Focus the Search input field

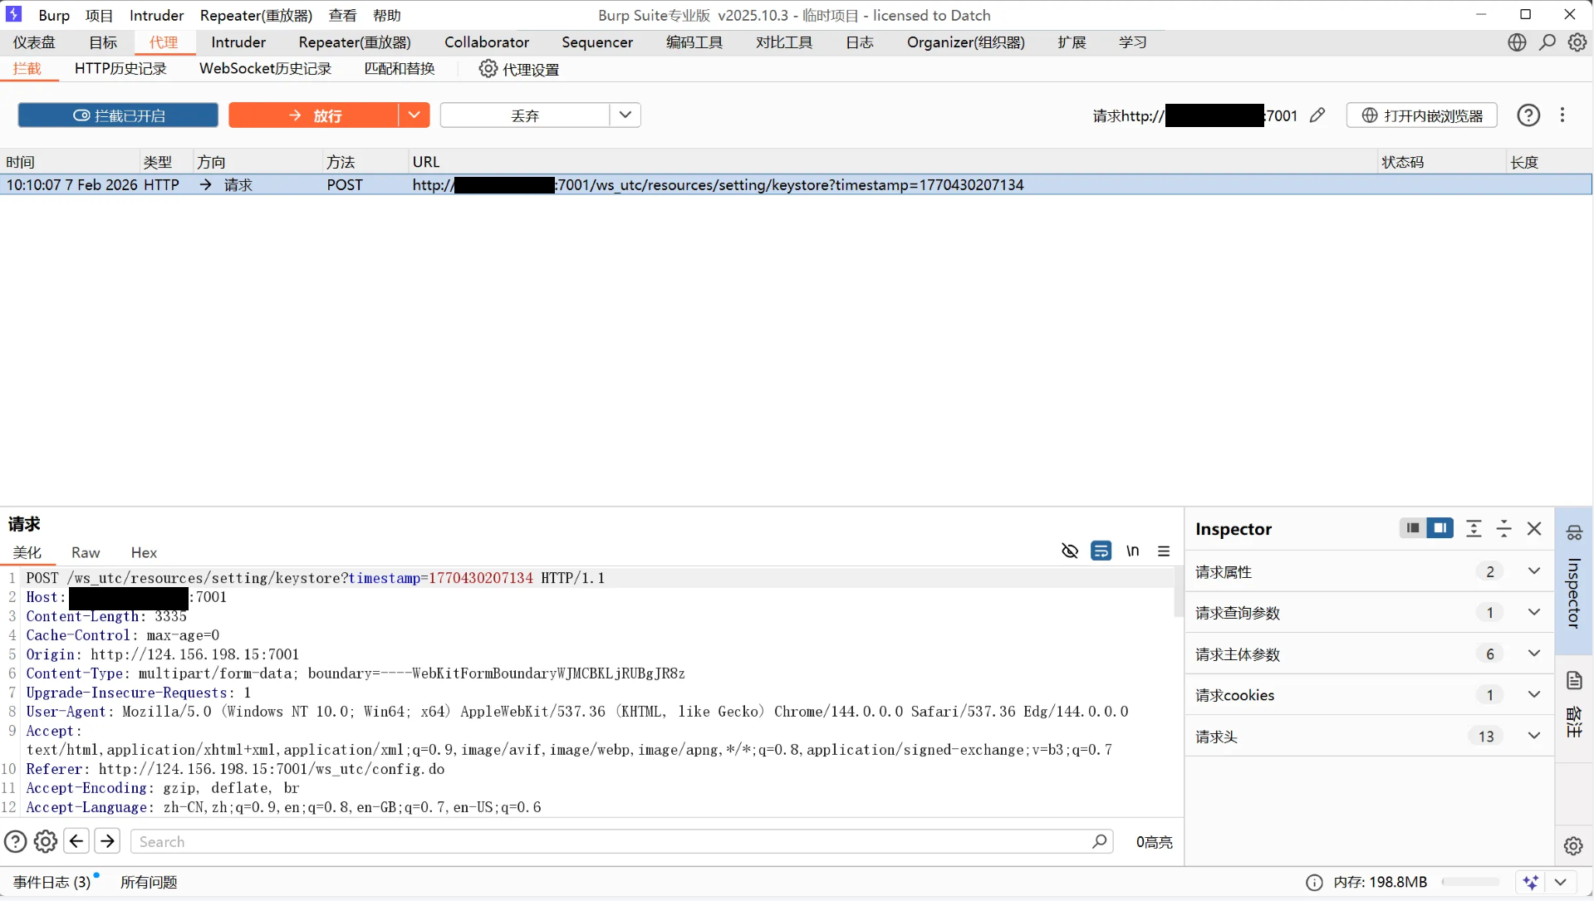(x=621, y=841)
